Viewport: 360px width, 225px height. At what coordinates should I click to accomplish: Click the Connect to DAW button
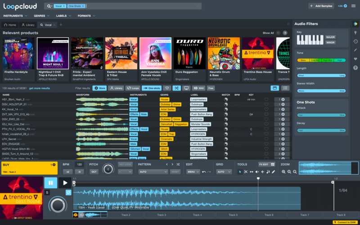(x=345, y=222)
